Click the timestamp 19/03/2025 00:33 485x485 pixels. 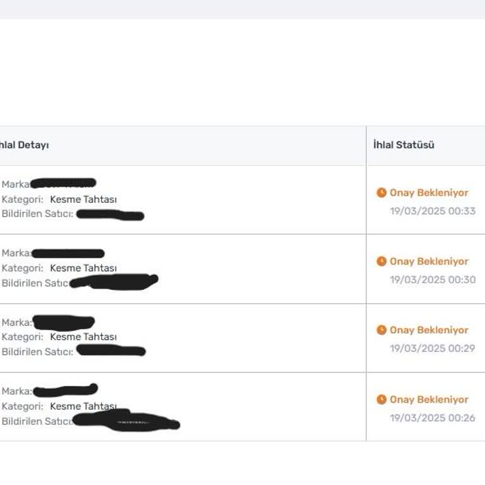coord(432,211)
